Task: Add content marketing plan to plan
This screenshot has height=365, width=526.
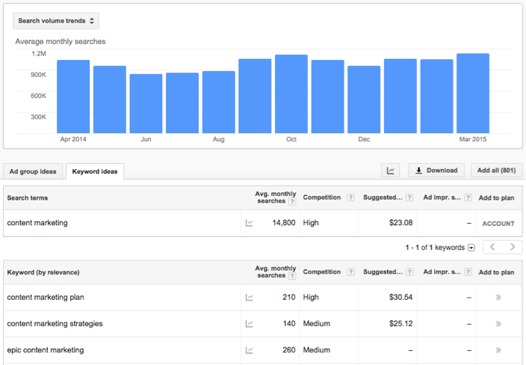Action: (x=498, y=298)
